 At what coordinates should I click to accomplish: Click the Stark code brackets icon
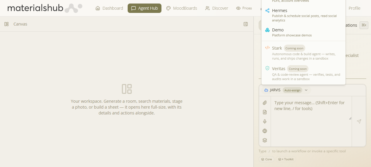pos(267,48)
